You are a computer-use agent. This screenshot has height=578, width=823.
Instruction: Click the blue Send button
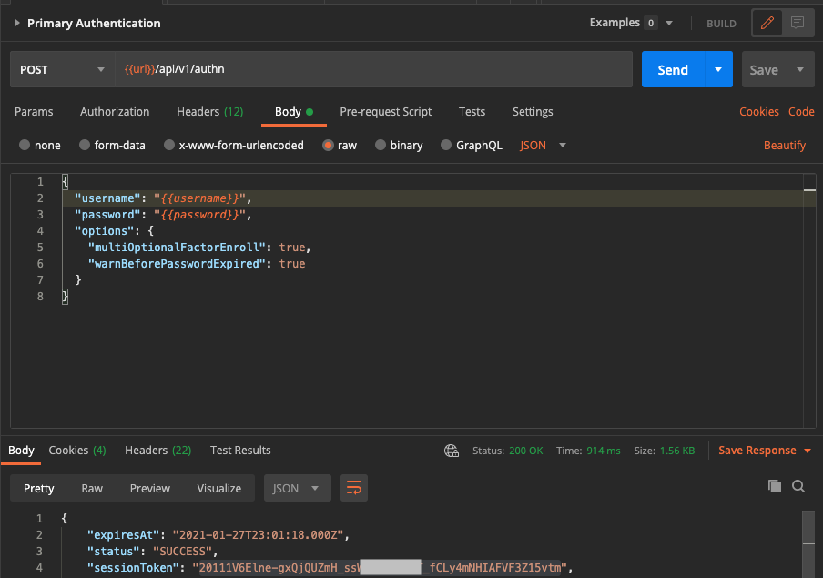[x=673, y=69]
